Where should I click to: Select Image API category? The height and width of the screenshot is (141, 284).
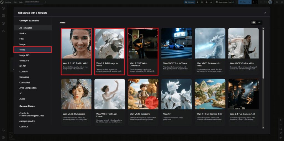coord(33,55)
